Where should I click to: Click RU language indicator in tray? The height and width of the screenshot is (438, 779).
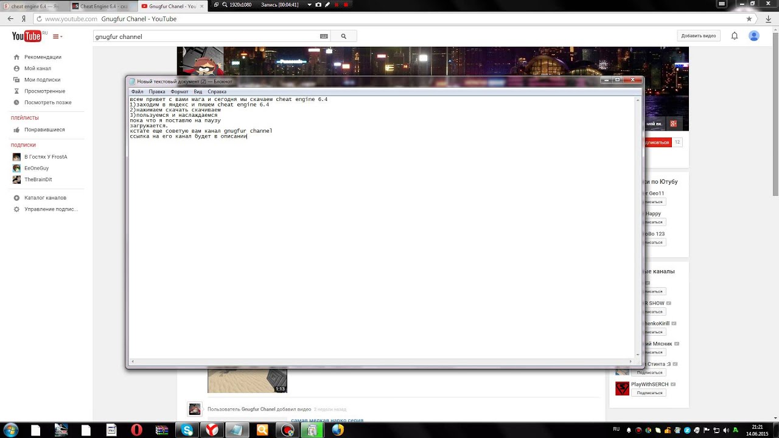click(616, 429)
